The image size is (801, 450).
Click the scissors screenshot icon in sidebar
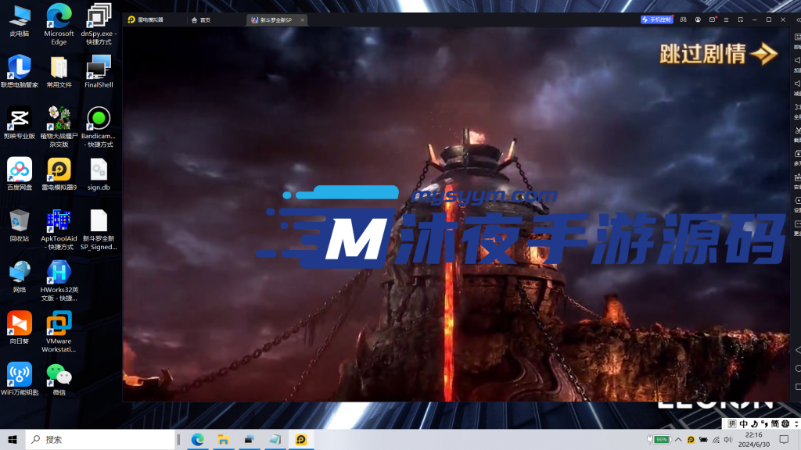point(797,130)
